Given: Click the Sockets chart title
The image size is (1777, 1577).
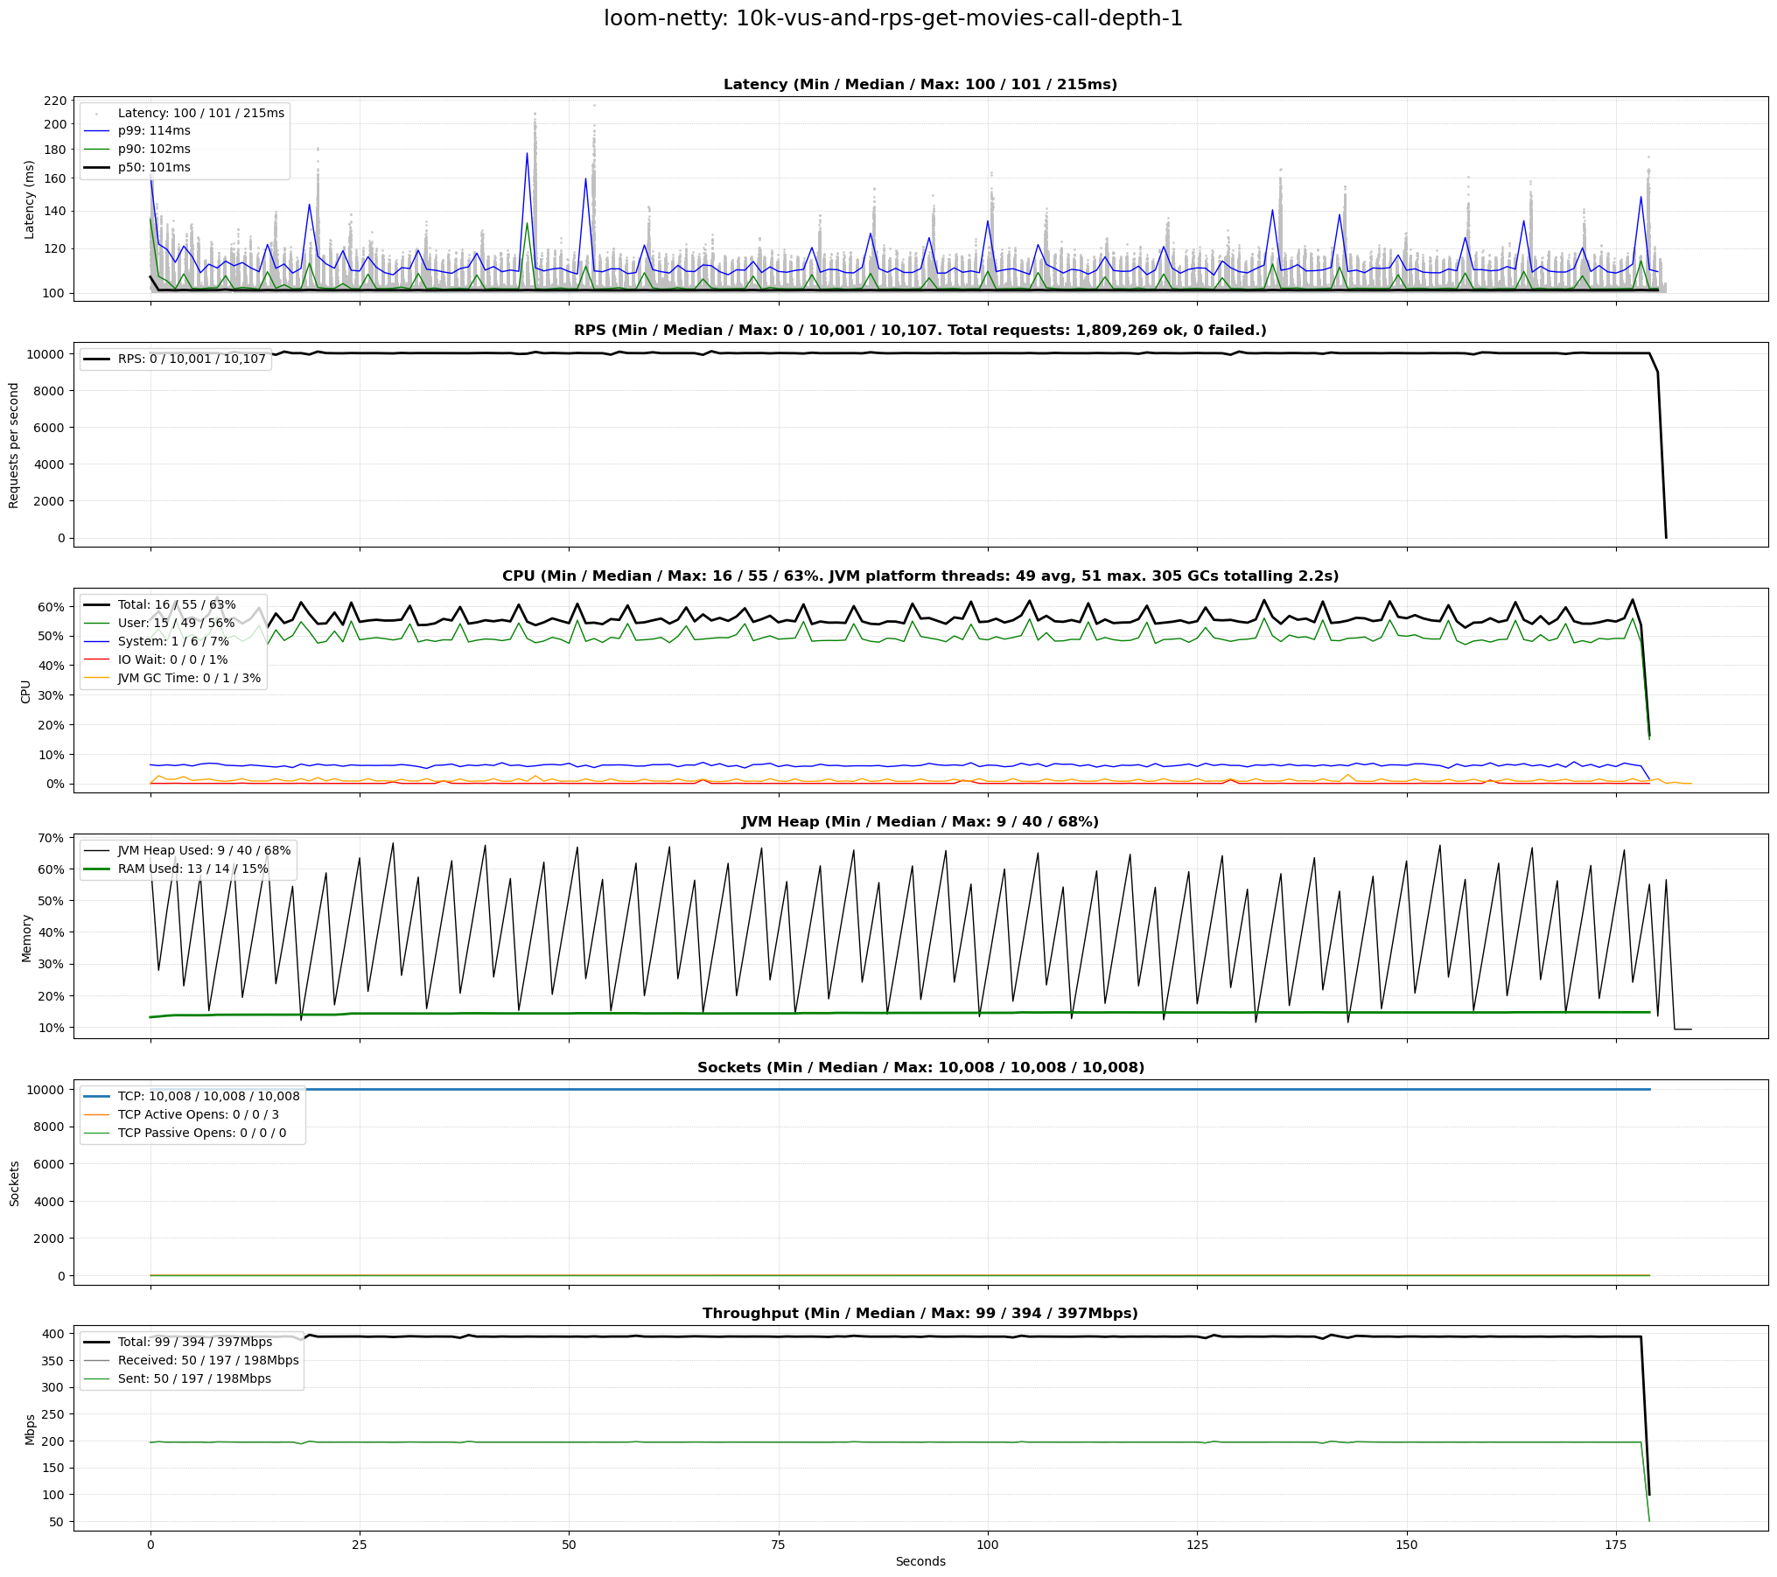Looking at the screenshot, I should (x=920, y=1068).
